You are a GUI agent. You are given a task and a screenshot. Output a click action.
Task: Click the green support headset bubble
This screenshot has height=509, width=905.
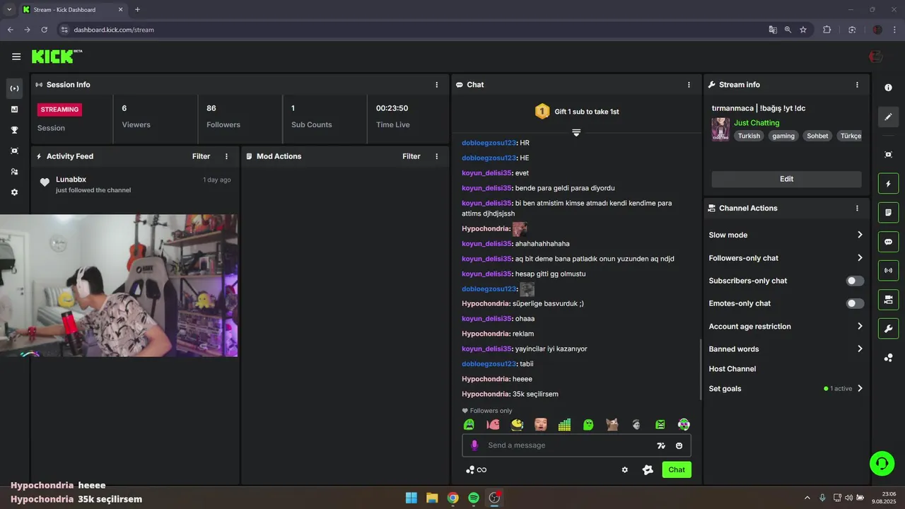882,463
